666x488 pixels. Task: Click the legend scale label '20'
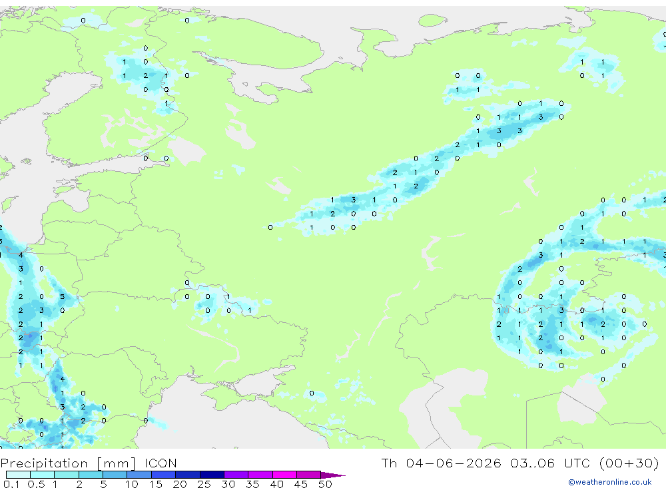(x=180, y=484)
